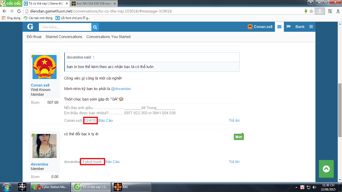
Task: Click Báo Cáo on Conan.ss8's message
Action: 105,121
